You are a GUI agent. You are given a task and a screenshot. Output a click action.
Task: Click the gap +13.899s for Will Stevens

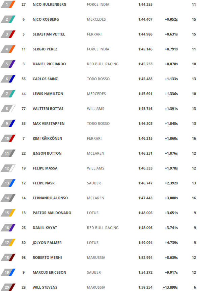170,288
